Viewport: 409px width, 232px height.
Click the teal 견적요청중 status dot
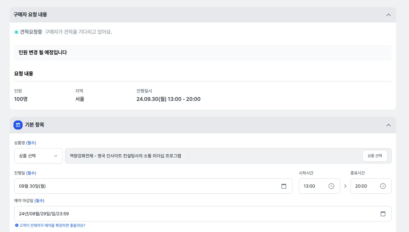click(16, 32)
